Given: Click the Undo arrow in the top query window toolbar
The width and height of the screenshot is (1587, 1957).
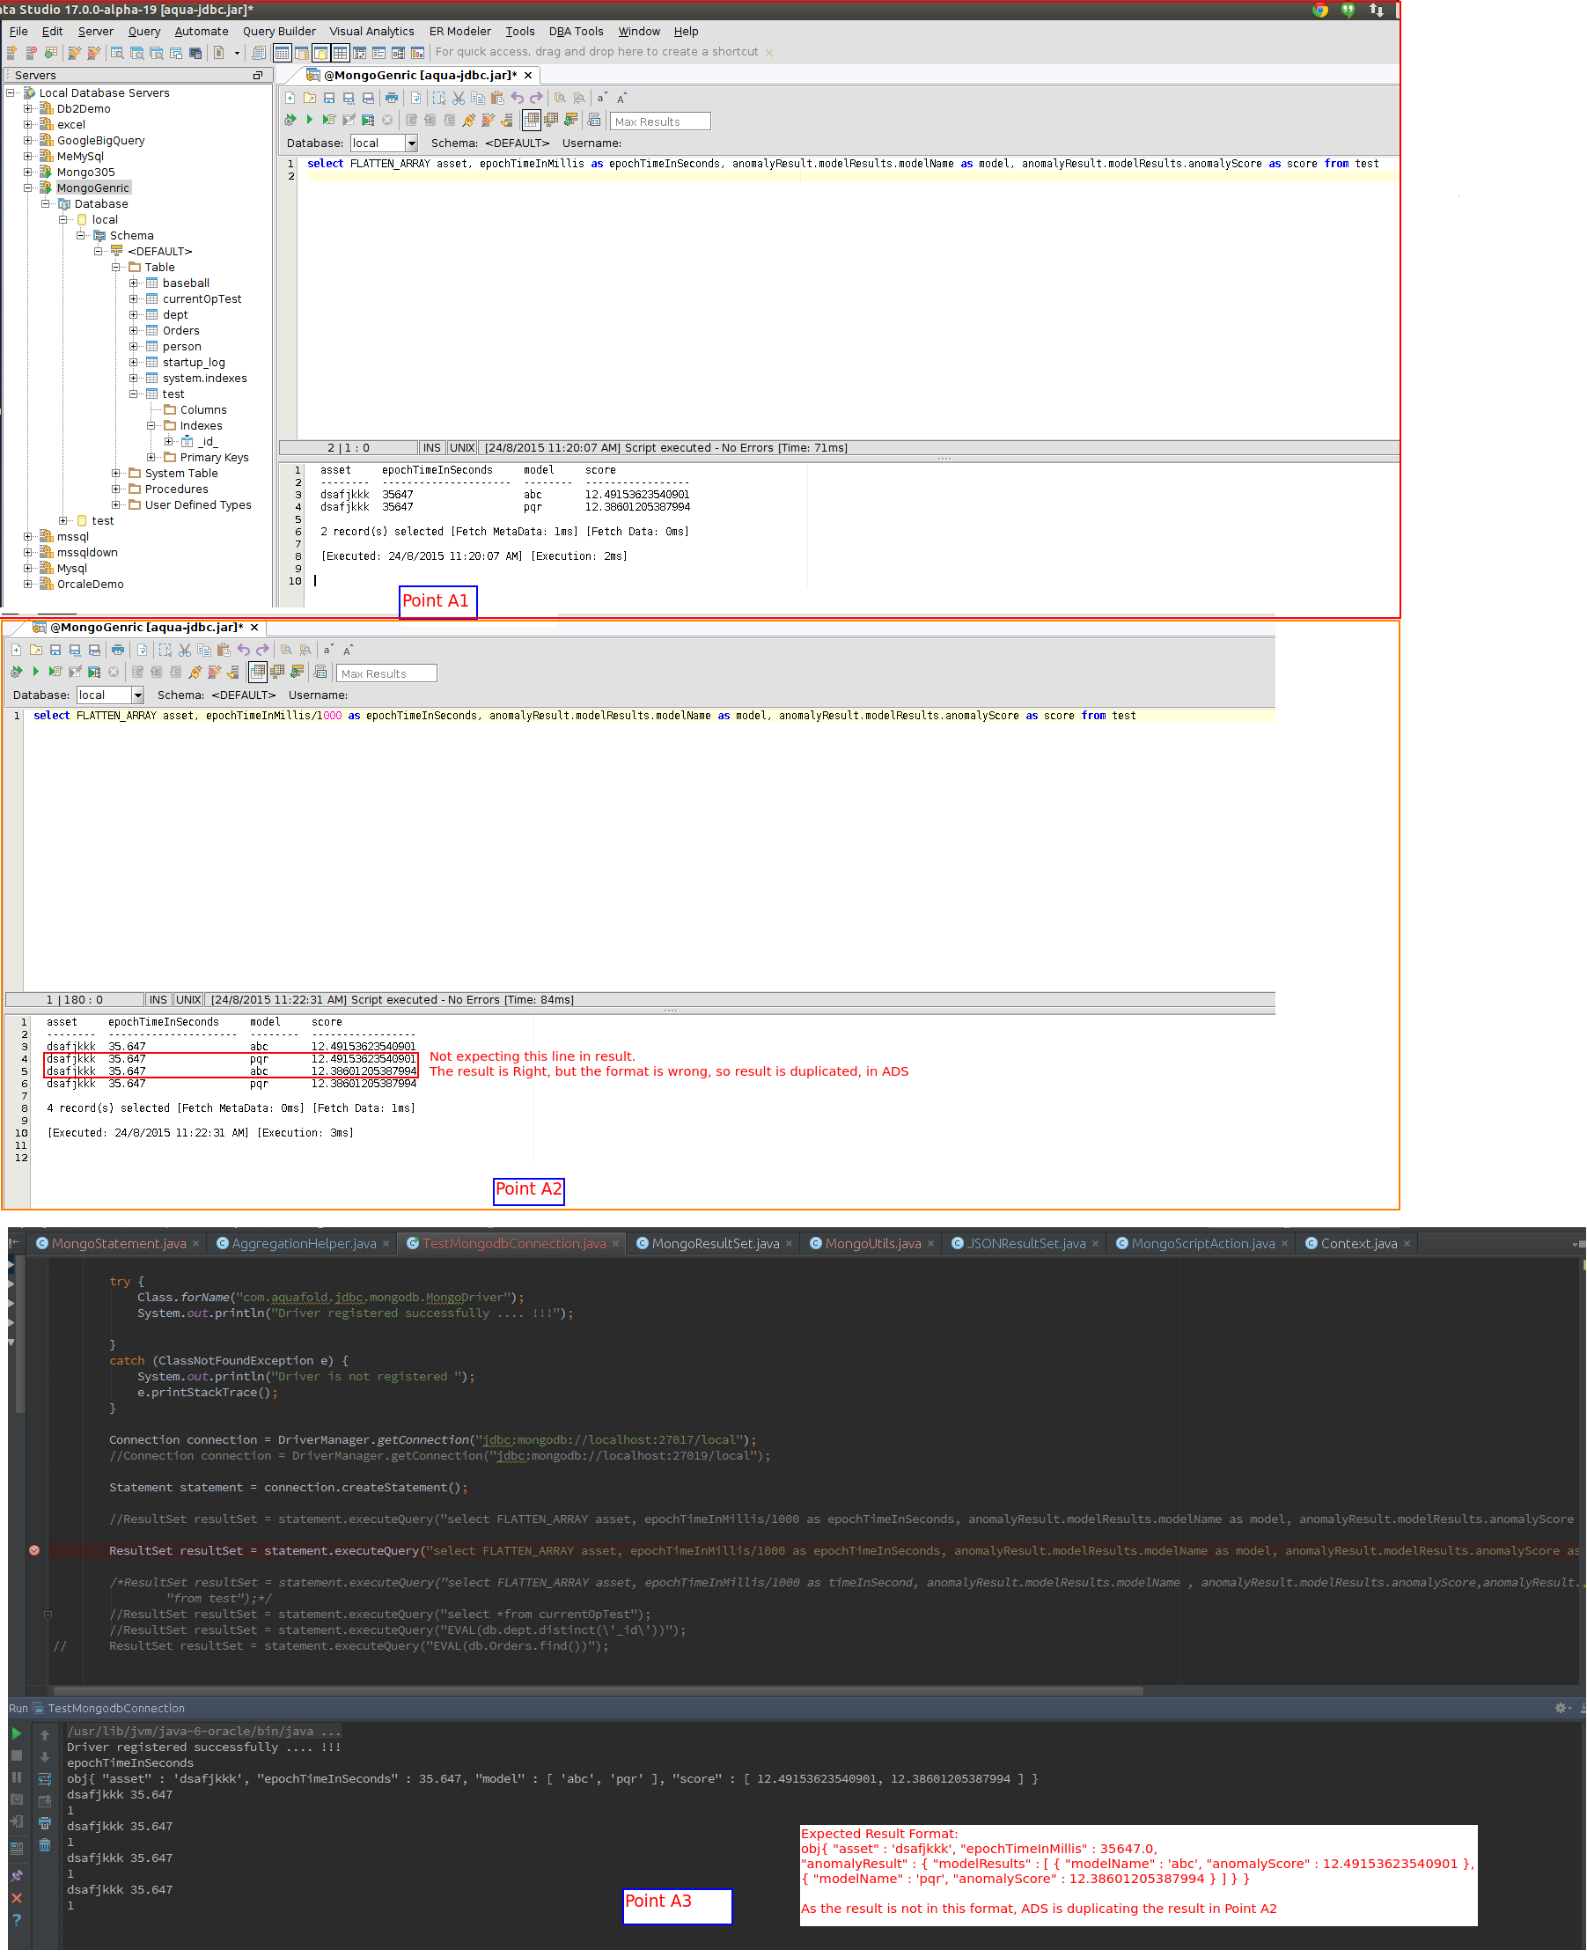Looking at the screenshot, I should 518,98.
